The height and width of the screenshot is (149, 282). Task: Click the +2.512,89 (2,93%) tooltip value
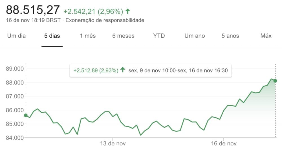pos(96,70)
